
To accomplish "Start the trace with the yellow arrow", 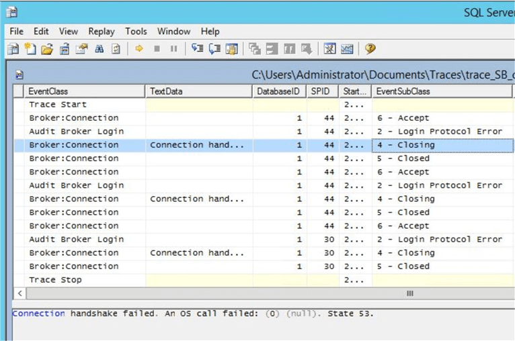I will click(x=139, y=49).
